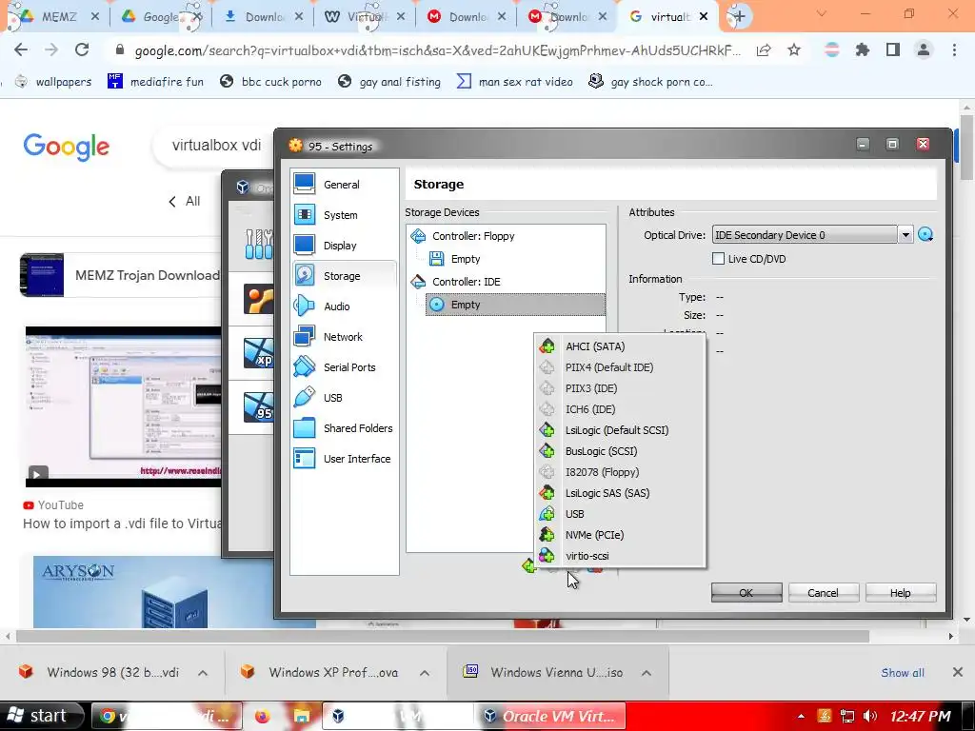The image size is (975, 731).
Task: Click the Google logo
Action: coord(67,147)
